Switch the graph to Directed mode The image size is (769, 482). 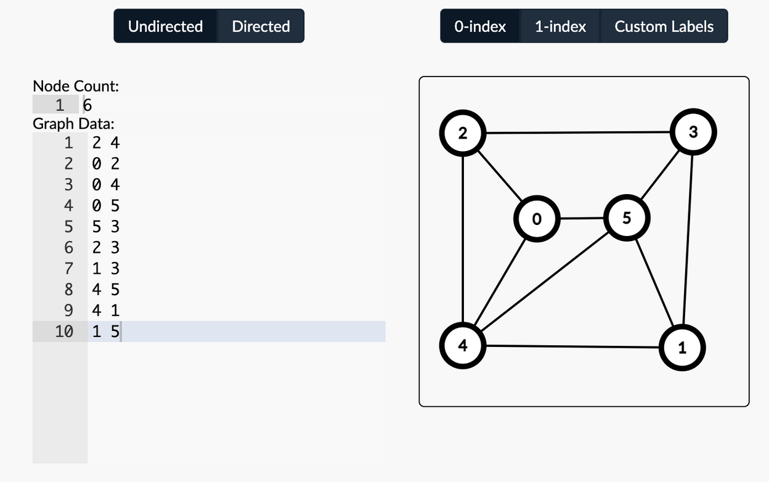[261, 26]
